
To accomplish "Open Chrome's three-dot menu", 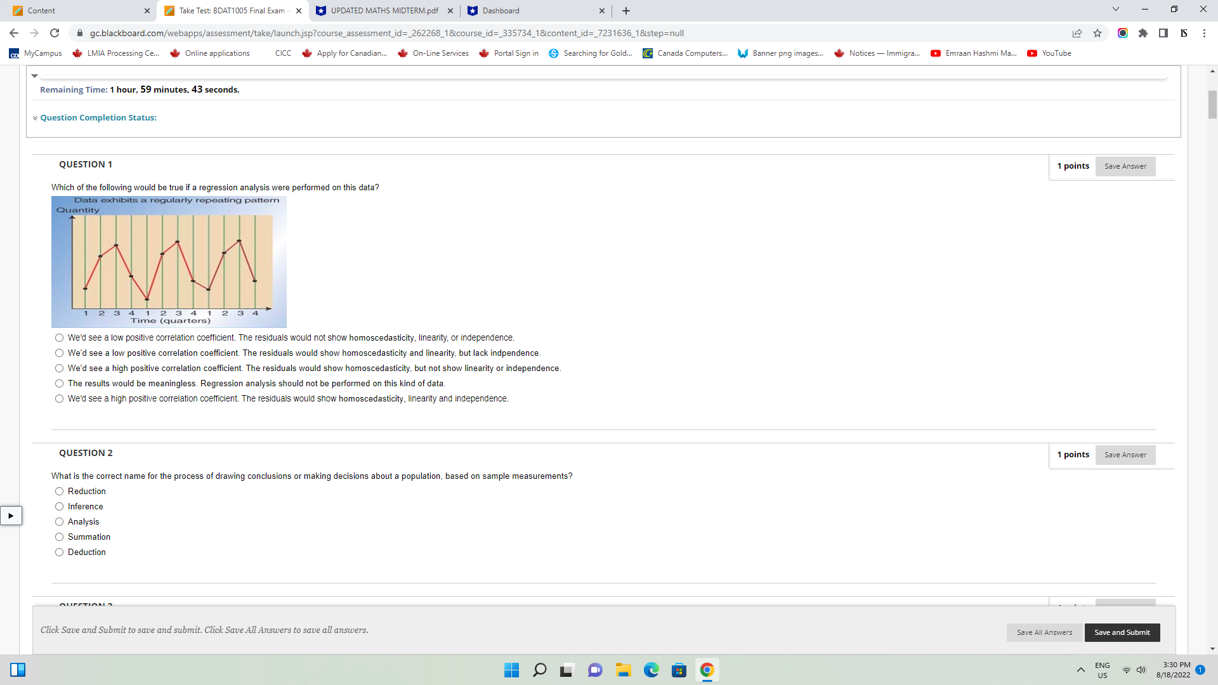I will pyautogui.click(x=1204, y=33).
